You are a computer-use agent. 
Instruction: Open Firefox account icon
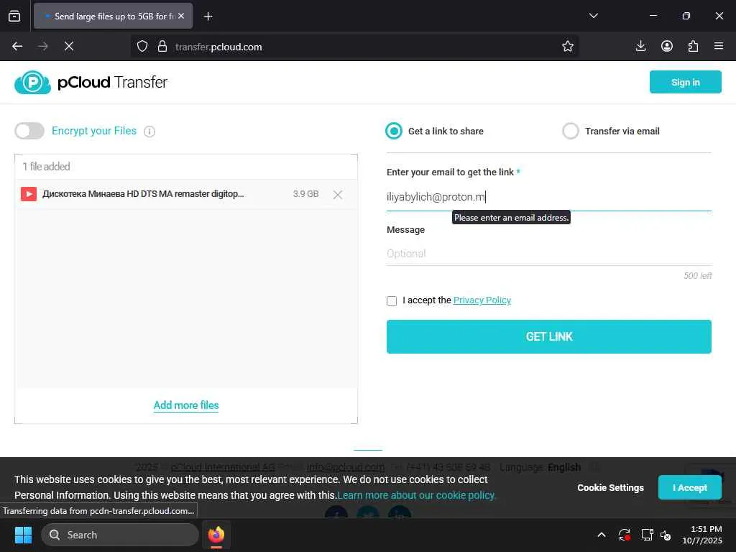pos(667,46)
